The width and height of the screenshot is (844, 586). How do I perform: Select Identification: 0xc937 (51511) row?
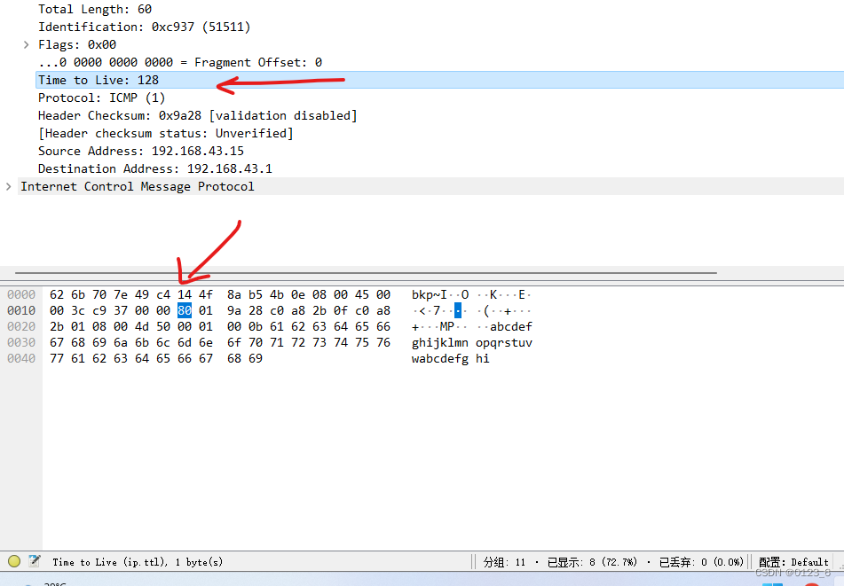click(144, 27)
